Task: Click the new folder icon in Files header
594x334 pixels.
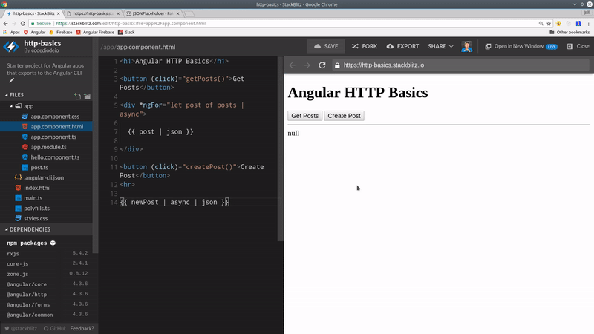Action: [x=87, y=96]
